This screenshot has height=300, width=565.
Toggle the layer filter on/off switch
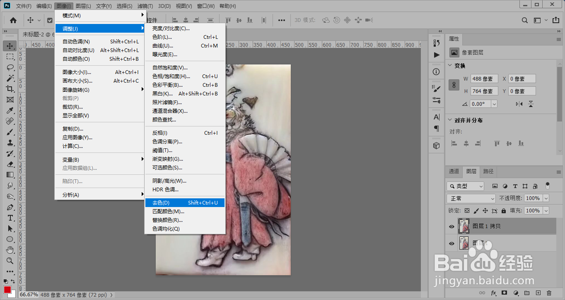pos(548,186)
